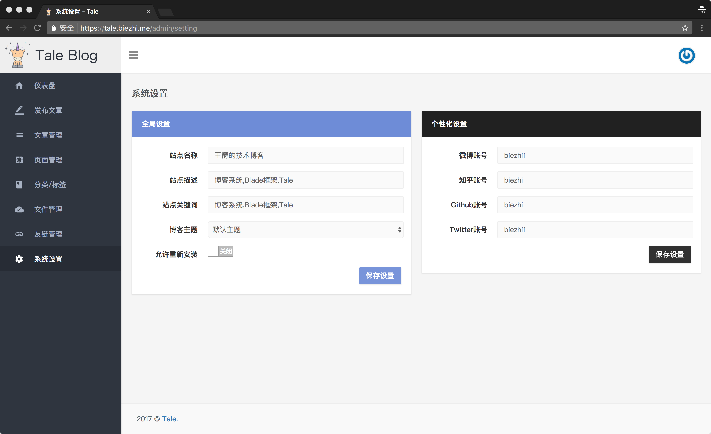This screenshot has height=434, width=711.
Task: Open the 博客主题 dropdown
Action: [x=306, y=230]
